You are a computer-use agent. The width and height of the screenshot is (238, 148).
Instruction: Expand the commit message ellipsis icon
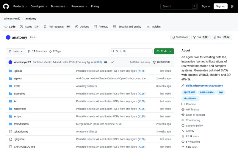coord(106,62)
